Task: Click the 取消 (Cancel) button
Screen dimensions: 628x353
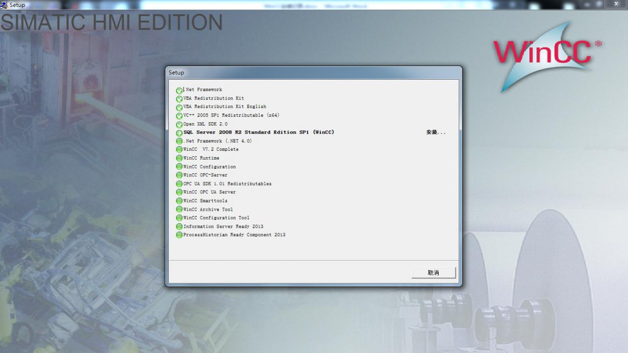Action: click(434, 272)
